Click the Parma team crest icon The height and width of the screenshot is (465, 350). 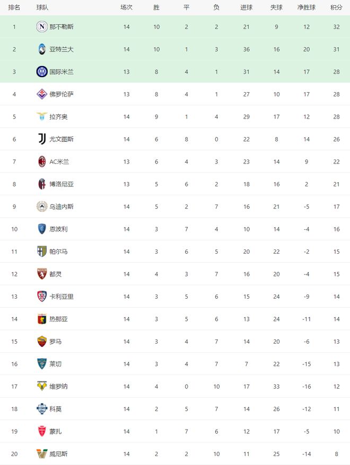click(42, 252)
